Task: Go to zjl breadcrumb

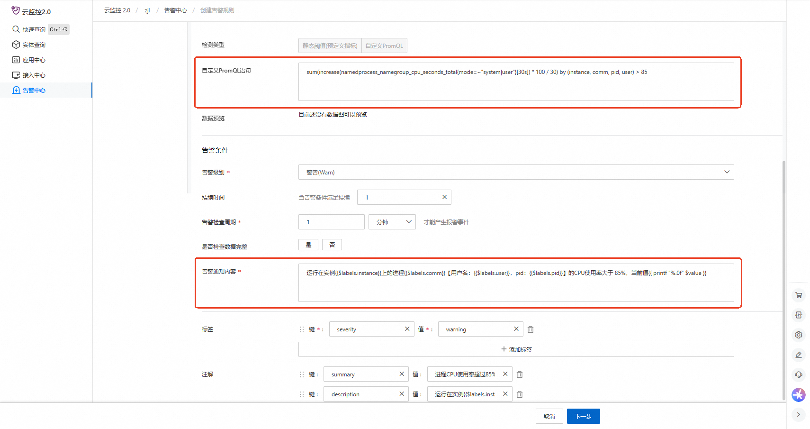Action: point(147,10)
